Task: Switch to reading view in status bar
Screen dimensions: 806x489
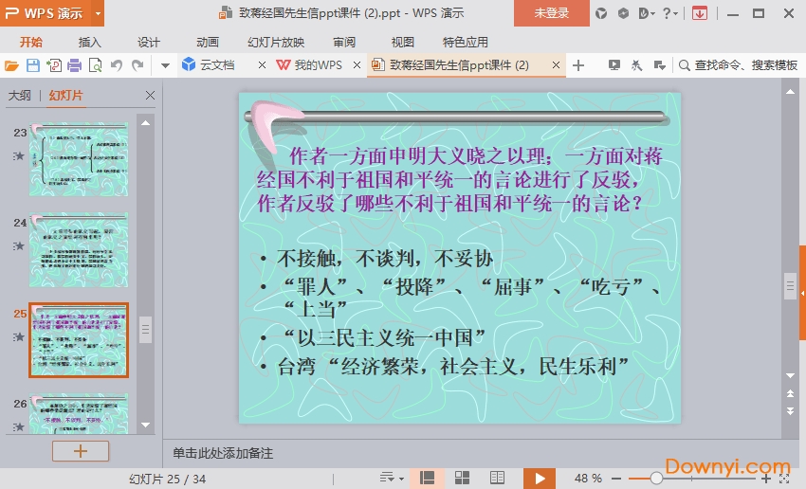Action: (497, 479)
